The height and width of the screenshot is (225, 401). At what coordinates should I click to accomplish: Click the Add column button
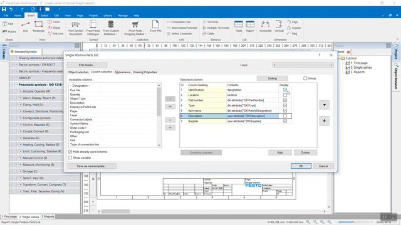point(280,152)
